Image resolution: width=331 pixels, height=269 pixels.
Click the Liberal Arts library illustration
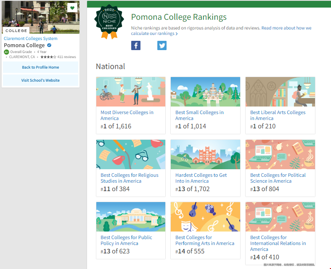(280, 92)
